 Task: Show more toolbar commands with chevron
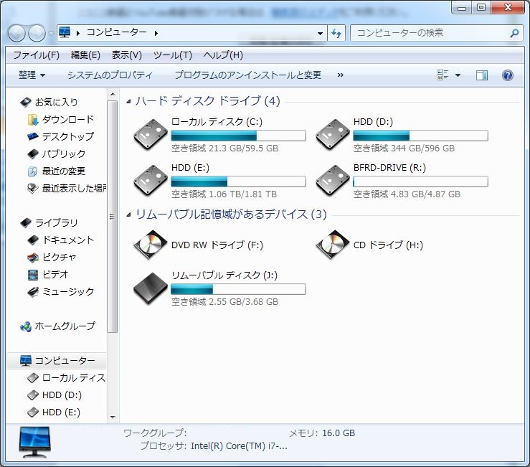[x=341, y=75]
